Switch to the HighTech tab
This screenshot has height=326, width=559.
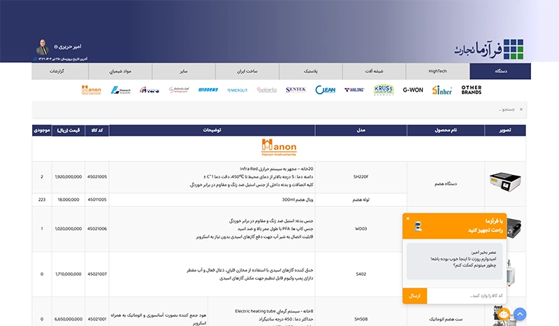[x=437, y=71]
